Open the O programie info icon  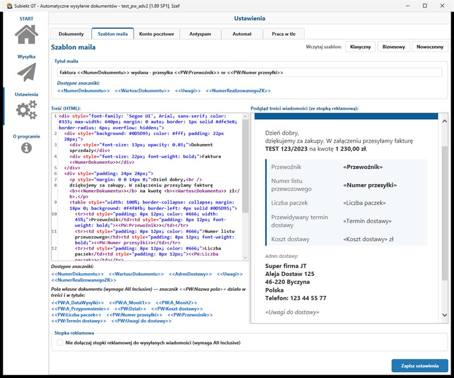26,148
